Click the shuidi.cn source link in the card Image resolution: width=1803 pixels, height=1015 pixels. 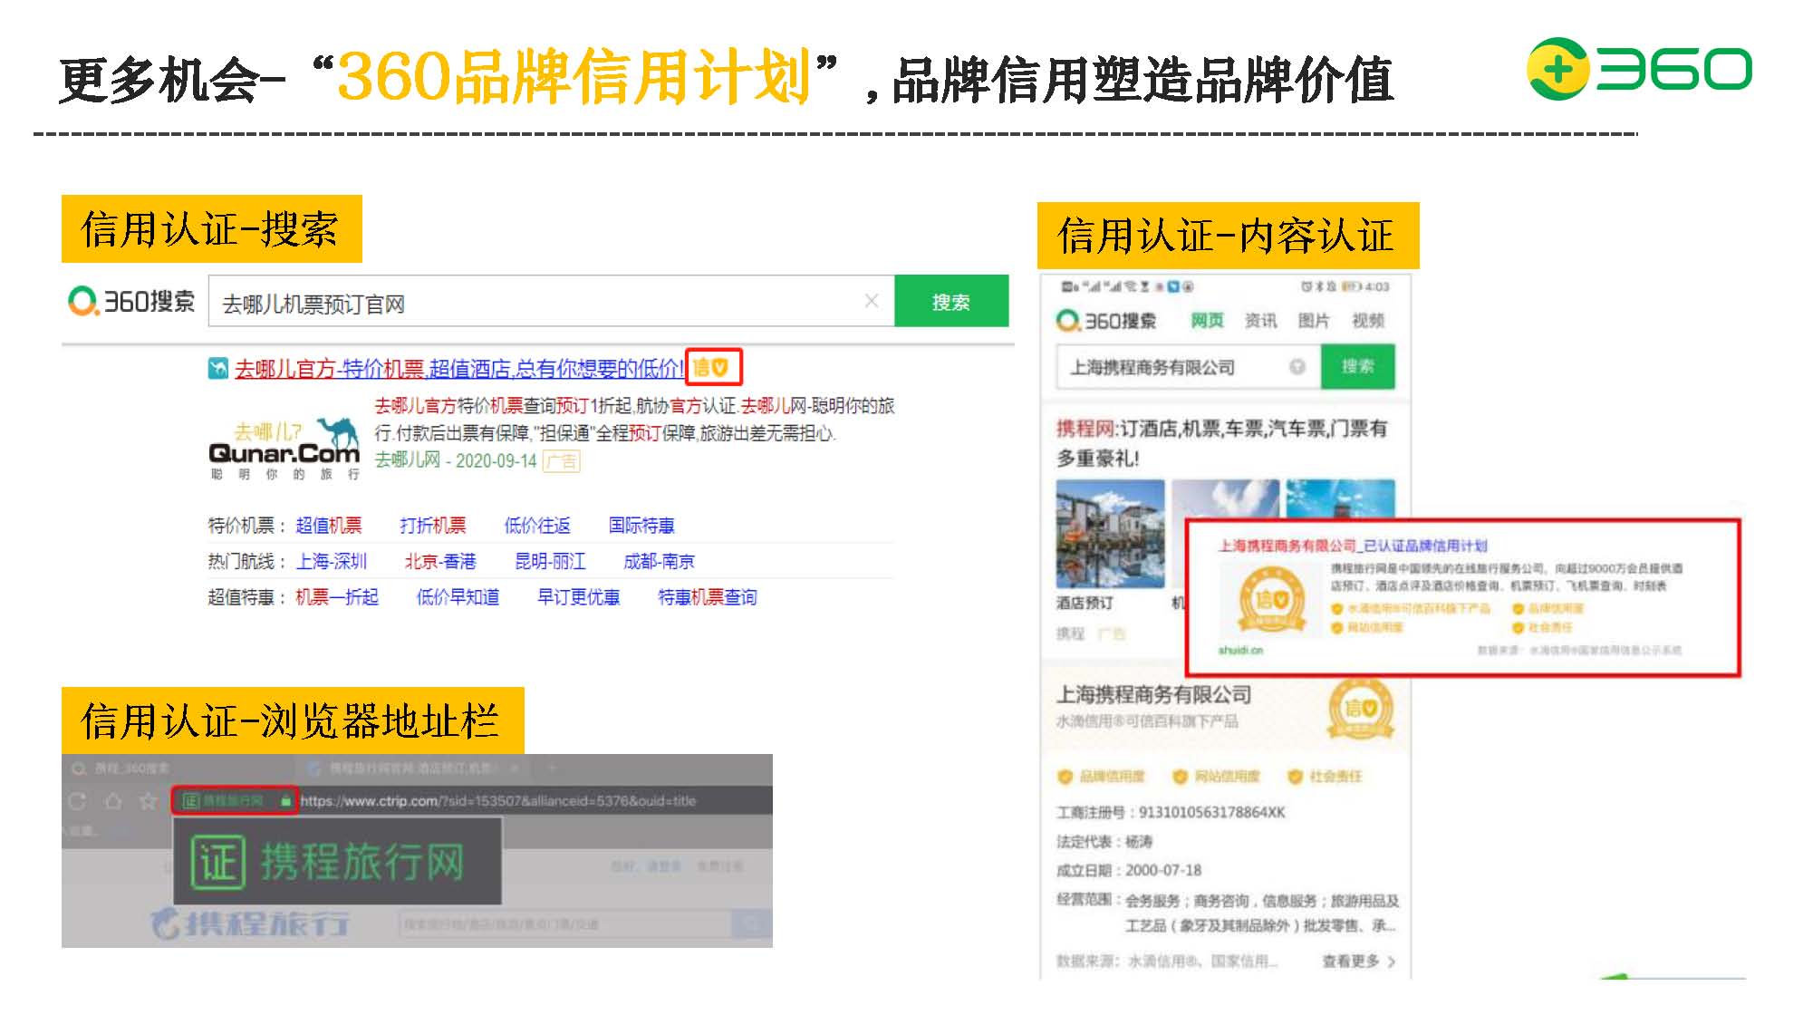tap(1240, 650)
